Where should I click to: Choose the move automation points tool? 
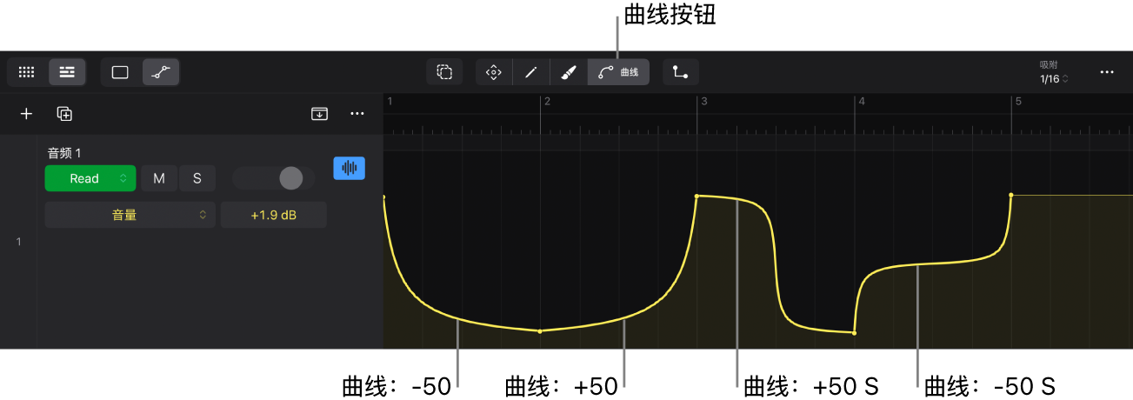click(x=494, y=72)
